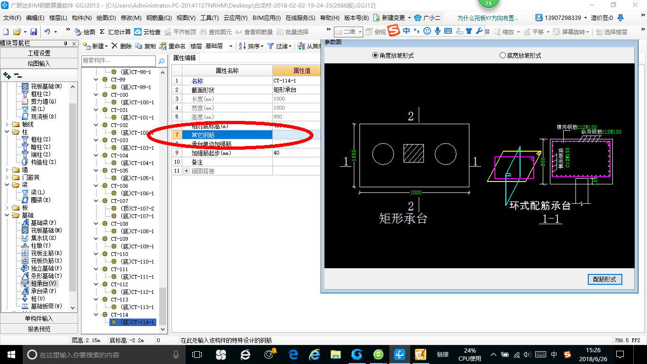Launch 云检查 cloud check
The height and width of the screenshot is (364, 647).
tap(147, 32)
